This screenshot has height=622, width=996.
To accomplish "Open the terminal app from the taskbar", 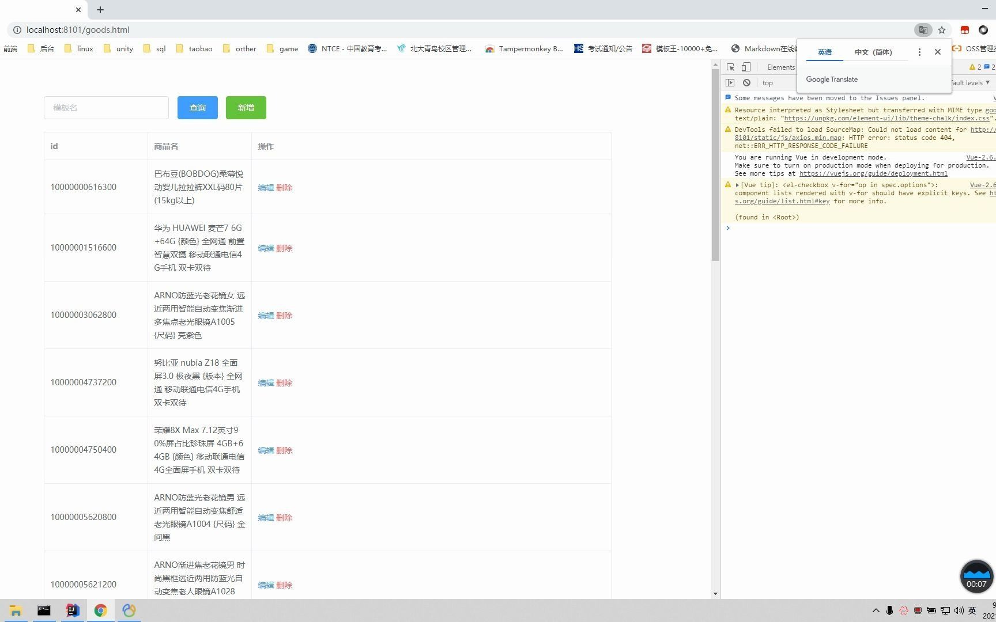I will point(44,610).
